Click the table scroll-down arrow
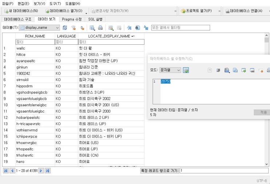Screen dimensions: 270x184 click(267, 164)
